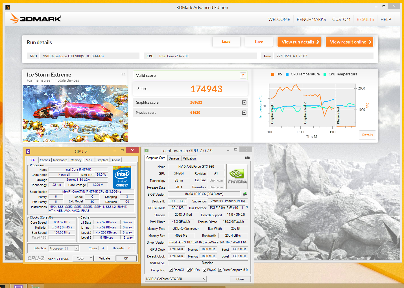Screen dimensions: 404x288
Task: Toggle the OpenCL checkbox in GPU-Z
Action: click(171, 270)
